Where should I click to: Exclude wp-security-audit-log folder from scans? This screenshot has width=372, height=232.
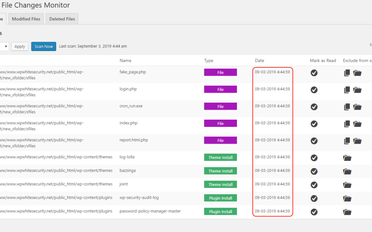(347, 198)
